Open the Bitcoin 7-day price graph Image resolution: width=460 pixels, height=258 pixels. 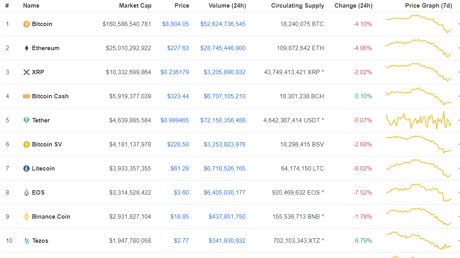coord(418,24)
